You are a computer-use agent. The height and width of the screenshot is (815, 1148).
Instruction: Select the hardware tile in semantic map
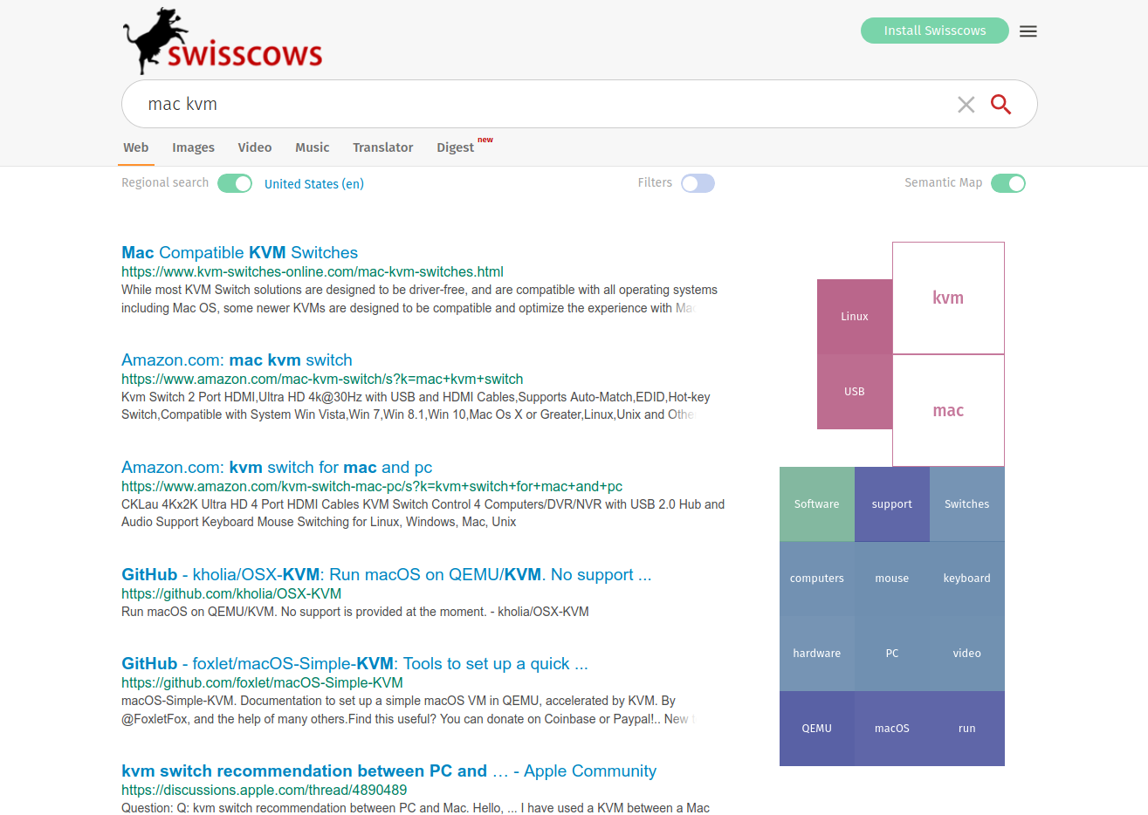coord(817,654)
